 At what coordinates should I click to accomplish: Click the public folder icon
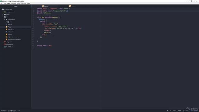[5, 15]
